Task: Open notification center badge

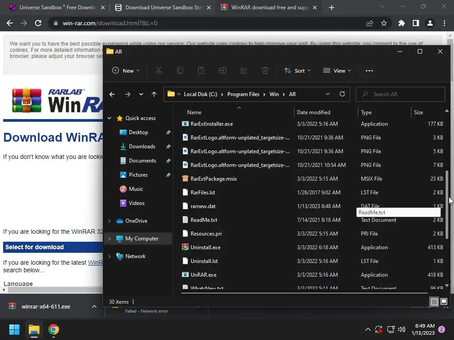Action: pos(442,329)
